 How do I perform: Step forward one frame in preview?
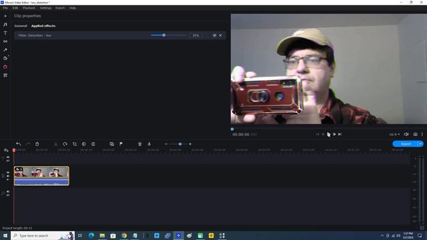(334, 134)
